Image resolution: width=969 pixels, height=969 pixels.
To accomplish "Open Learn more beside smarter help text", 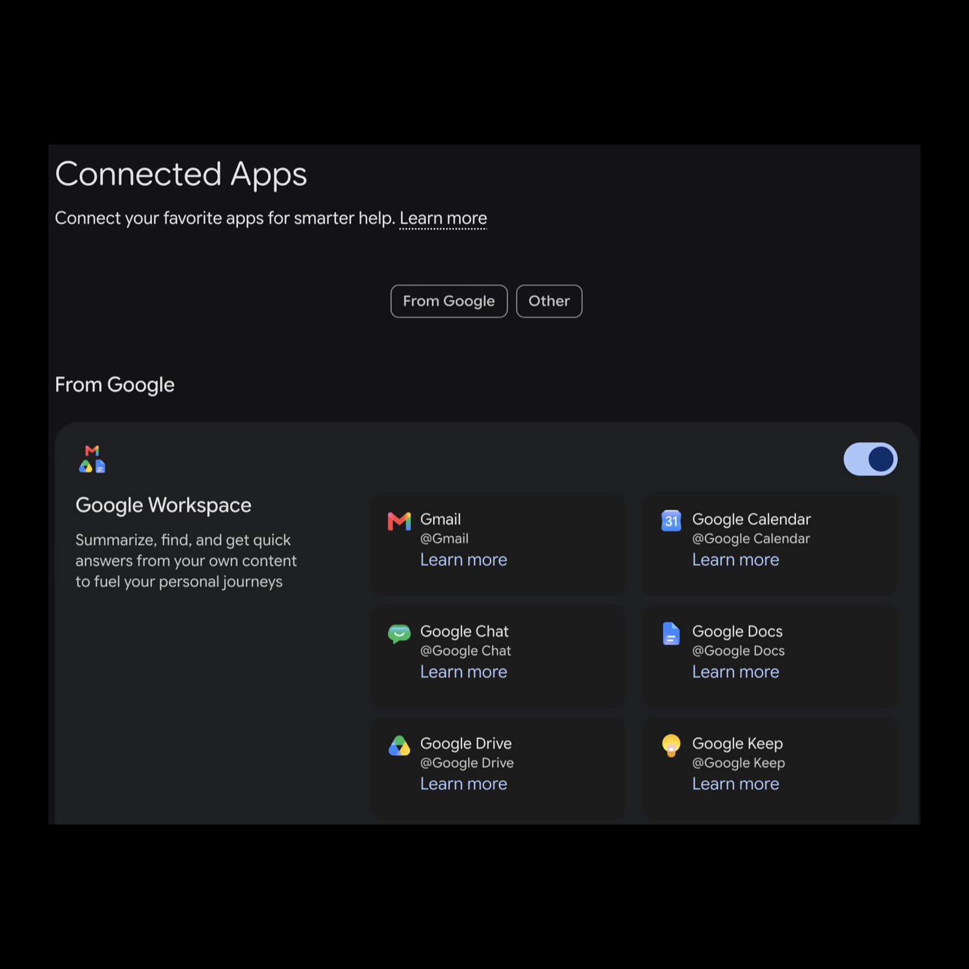I will click(x=443, y=218).
